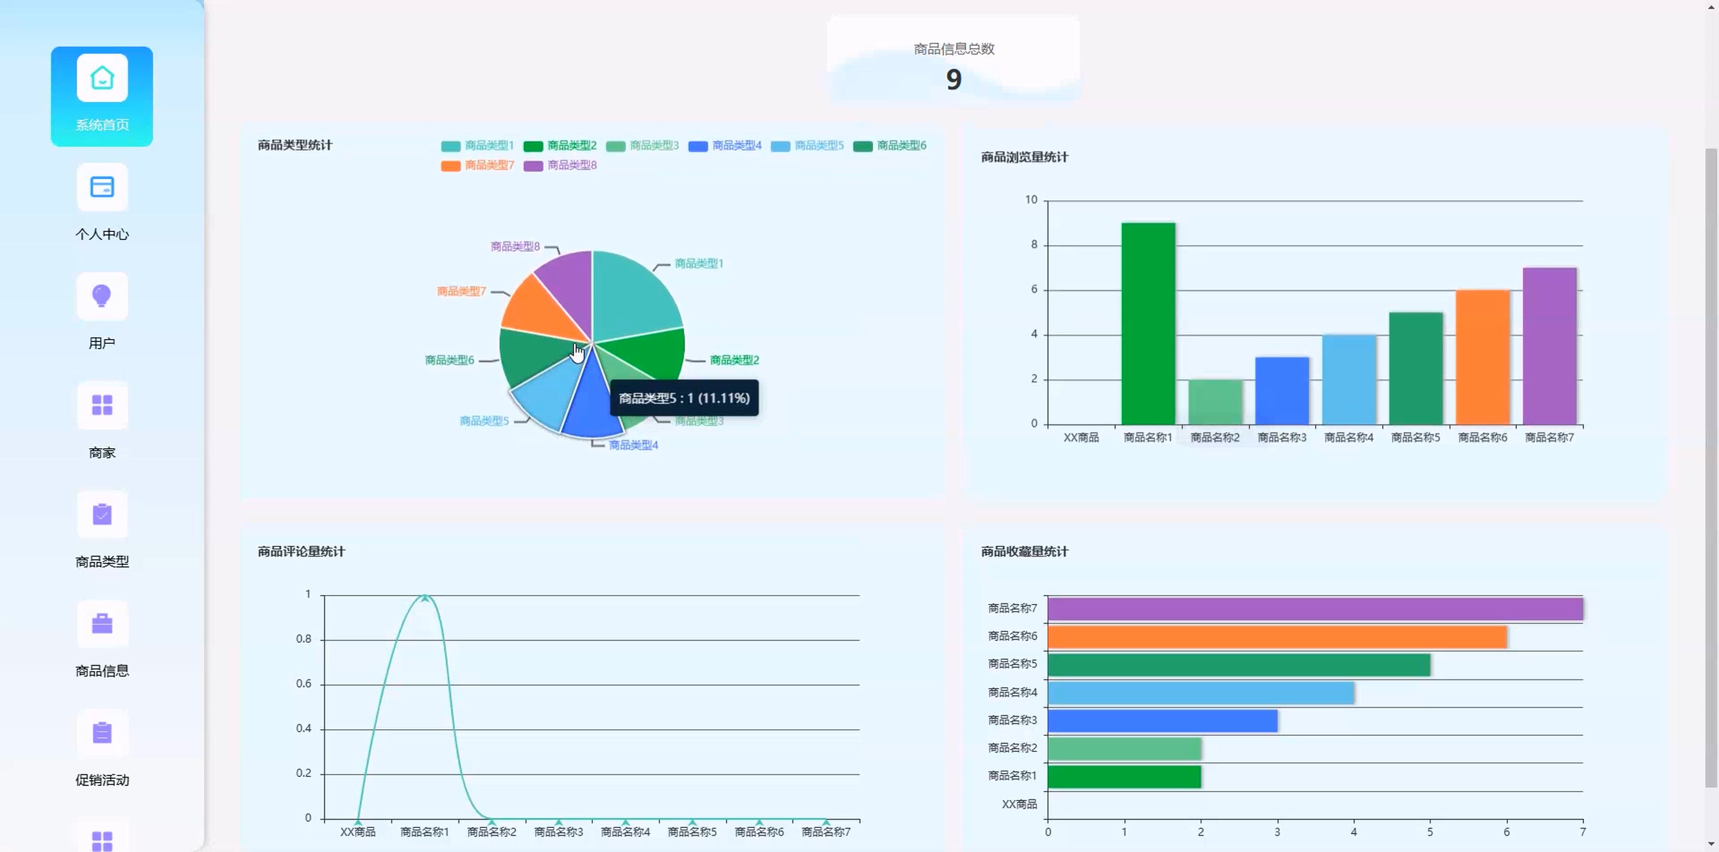
Task: Click the page vertical scrollbar
Action: coord(1711,467)
